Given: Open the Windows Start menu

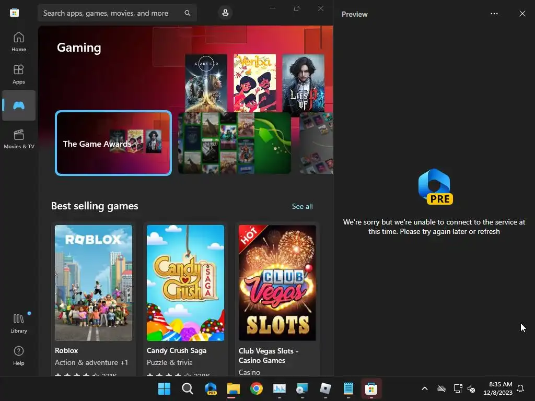Looking at the screenshot, I should 164,388.
